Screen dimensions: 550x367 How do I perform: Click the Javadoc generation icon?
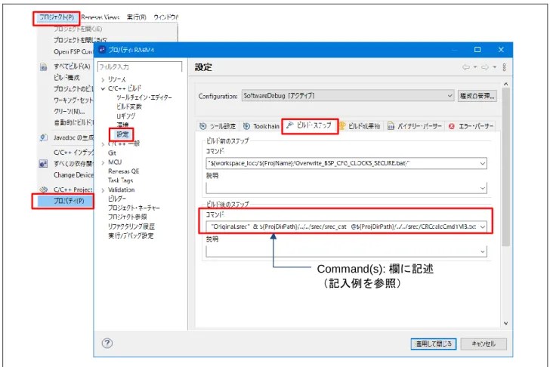click(44, 137)
